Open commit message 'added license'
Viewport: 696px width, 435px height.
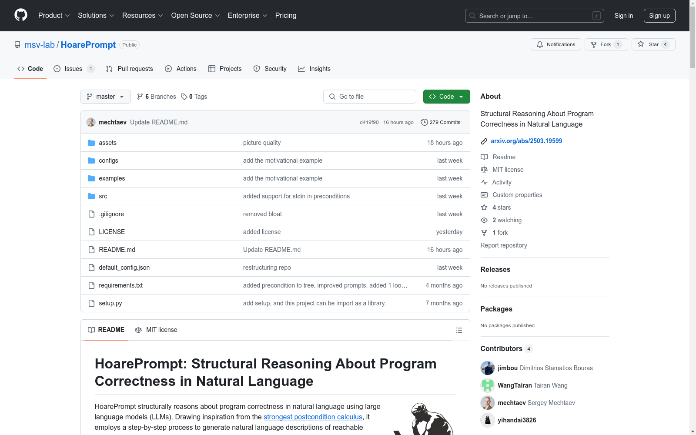click(262, 232)
